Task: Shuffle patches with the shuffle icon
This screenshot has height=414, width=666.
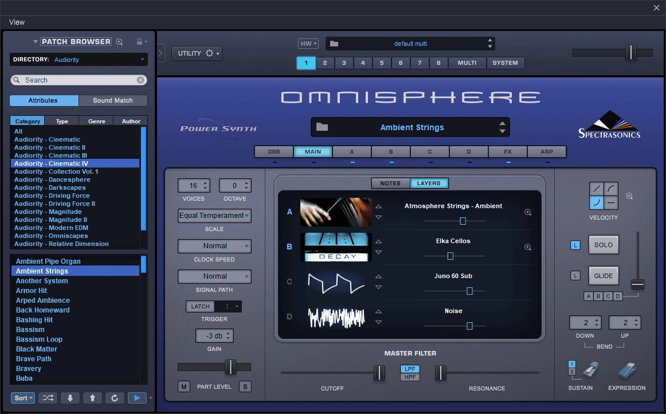Action: coord(48,398)
